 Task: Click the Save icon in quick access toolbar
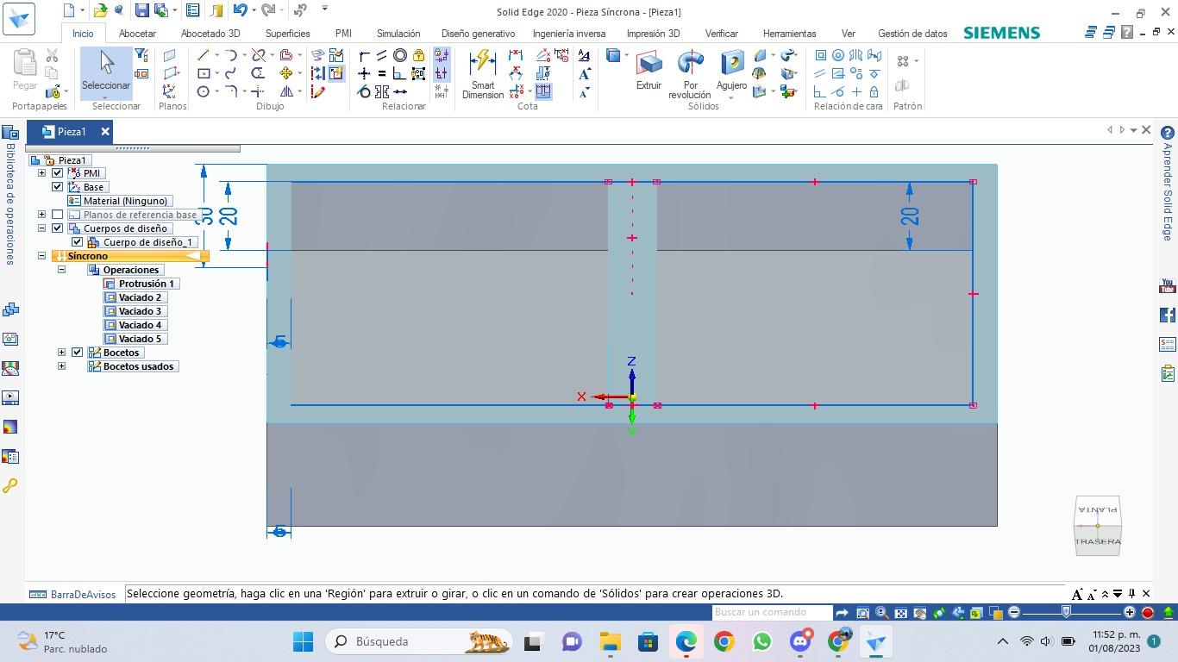[x=141, y=10]
